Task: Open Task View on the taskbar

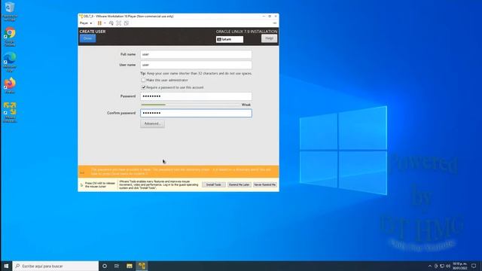Action: click(x=117, y=266)
